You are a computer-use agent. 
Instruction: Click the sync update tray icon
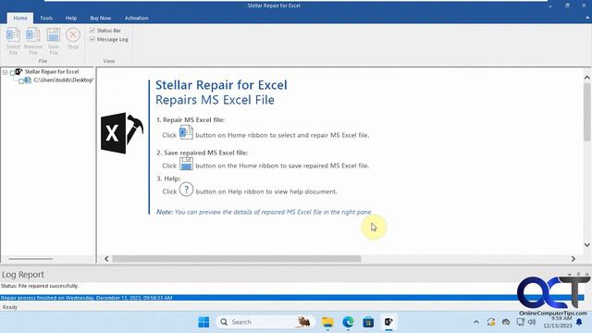click(491, 322)
